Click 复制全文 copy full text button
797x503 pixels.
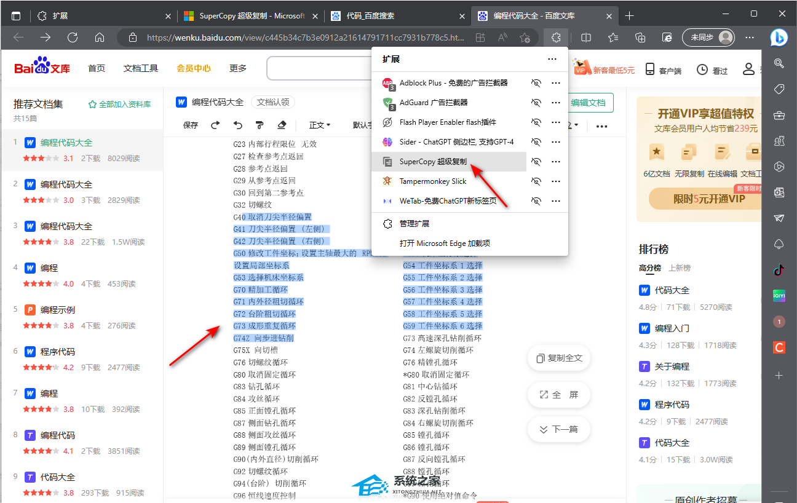pos(559,358)
